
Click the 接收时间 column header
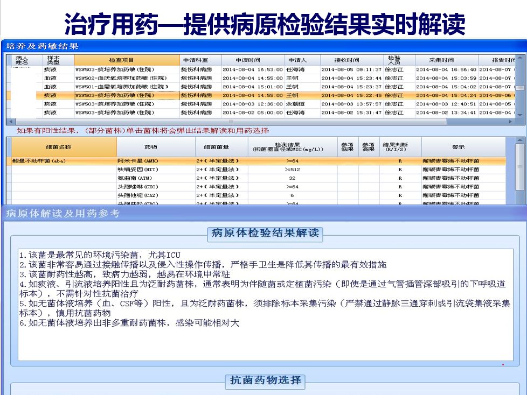click(x=352, y=60)
